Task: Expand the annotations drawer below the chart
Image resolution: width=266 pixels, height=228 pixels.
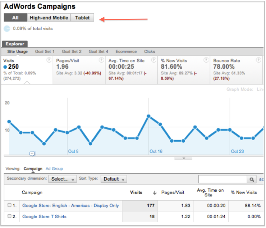Action: click(184, 158)
